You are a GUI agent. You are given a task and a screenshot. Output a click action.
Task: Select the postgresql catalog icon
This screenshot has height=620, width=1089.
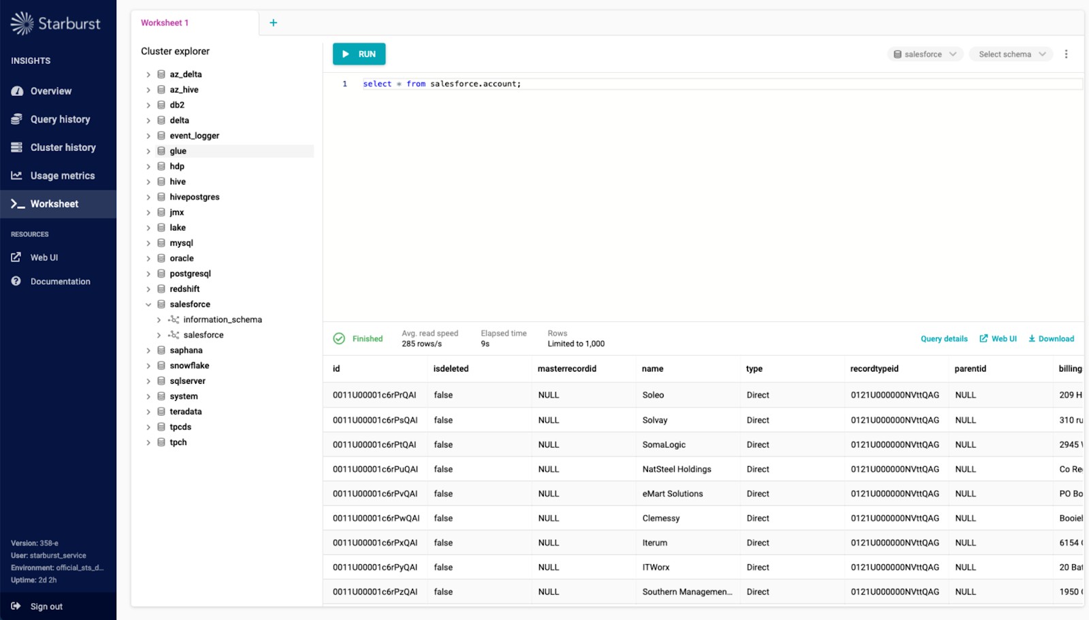pyautogui.click(x=161, y=274)
